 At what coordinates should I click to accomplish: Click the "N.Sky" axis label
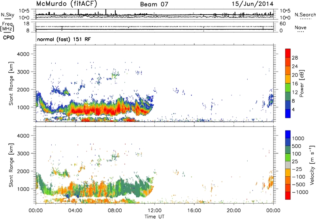[8, 15]
